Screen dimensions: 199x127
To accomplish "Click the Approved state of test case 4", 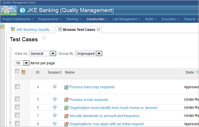I will (x=191, y=87).
